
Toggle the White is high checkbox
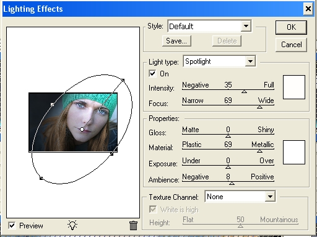tap(153, 209)
